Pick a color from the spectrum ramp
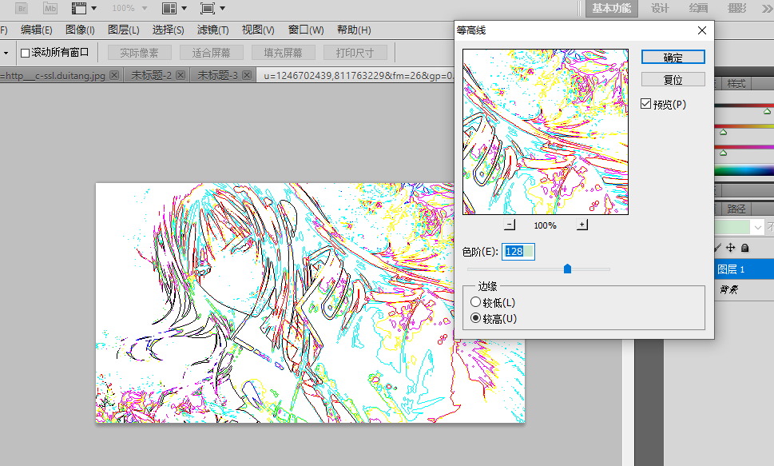Viewport: 774px width, 466px height. tap(744, 171)
